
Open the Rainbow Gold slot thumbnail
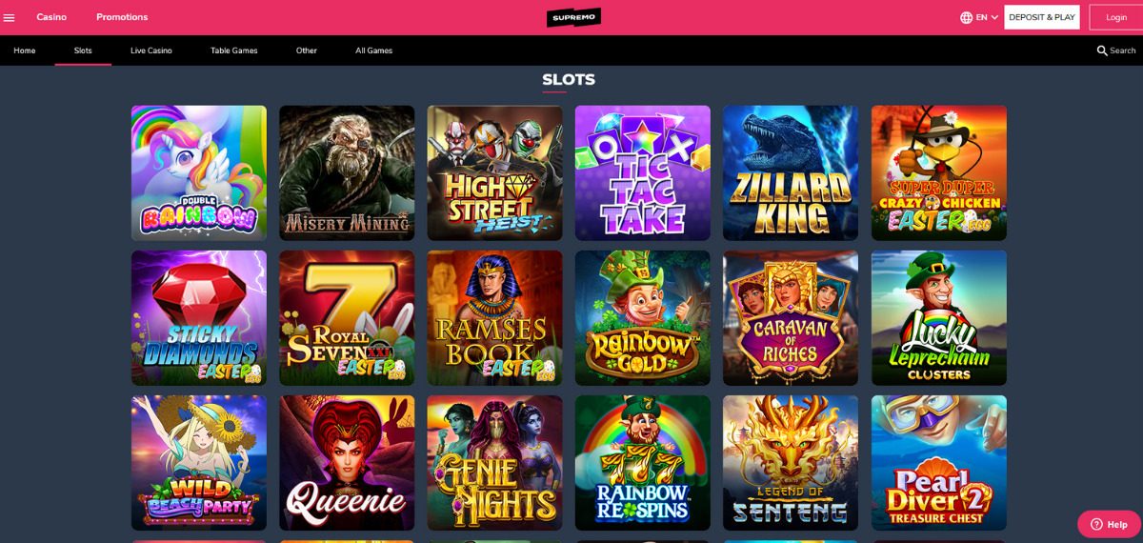point(643,318)
